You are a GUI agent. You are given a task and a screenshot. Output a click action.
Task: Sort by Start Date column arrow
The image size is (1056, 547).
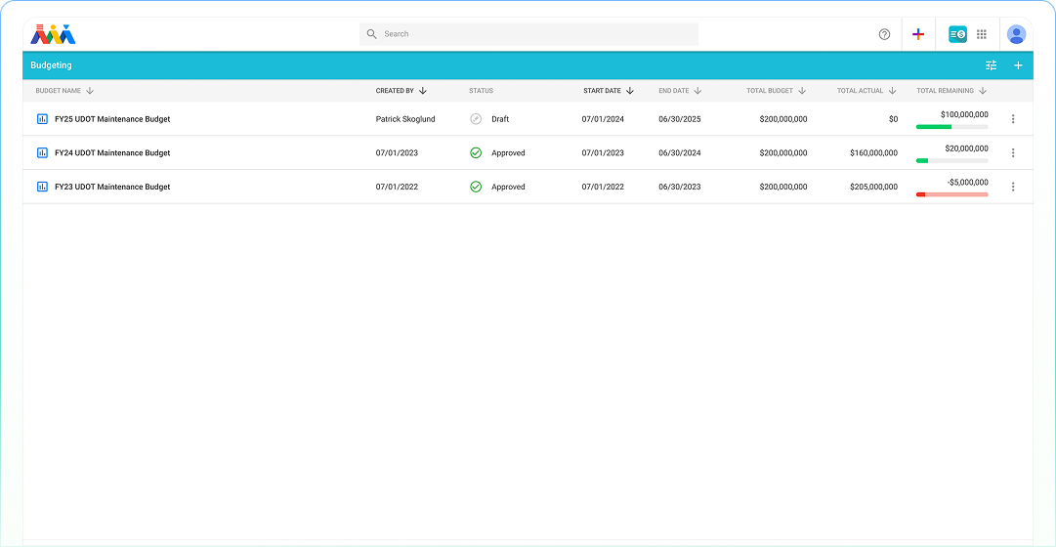coord(630,90)
